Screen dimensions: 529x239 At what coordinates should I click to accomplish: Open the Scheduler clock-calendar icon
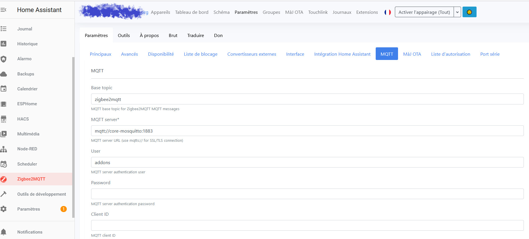coord(3,164)
